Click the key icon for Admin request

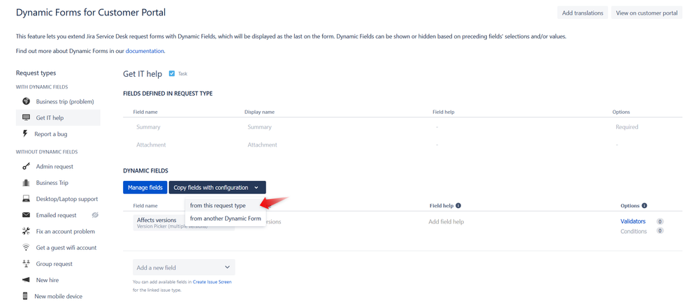26,166
